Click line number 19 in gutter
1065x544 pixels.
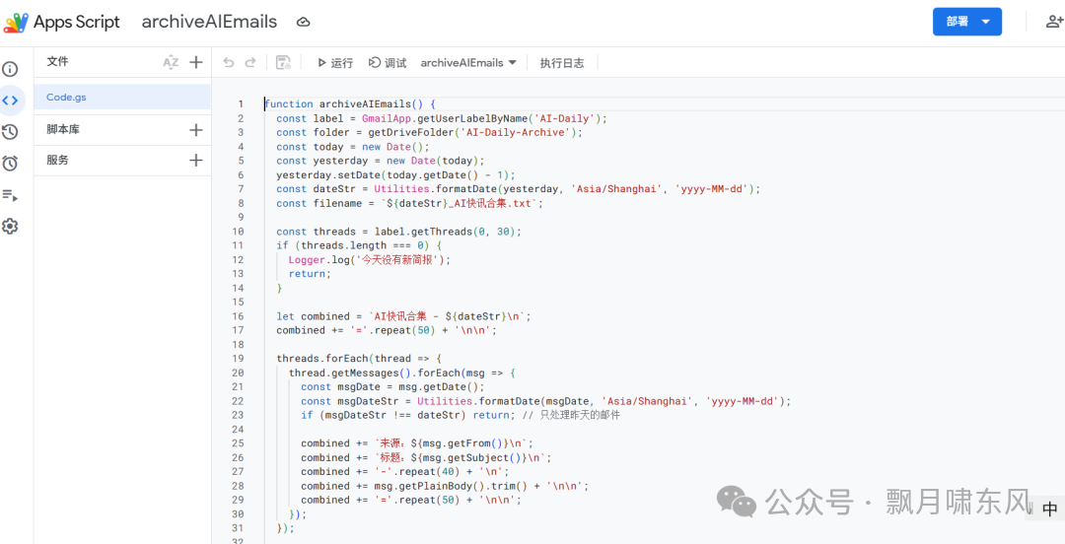click(x=238, y=358)
